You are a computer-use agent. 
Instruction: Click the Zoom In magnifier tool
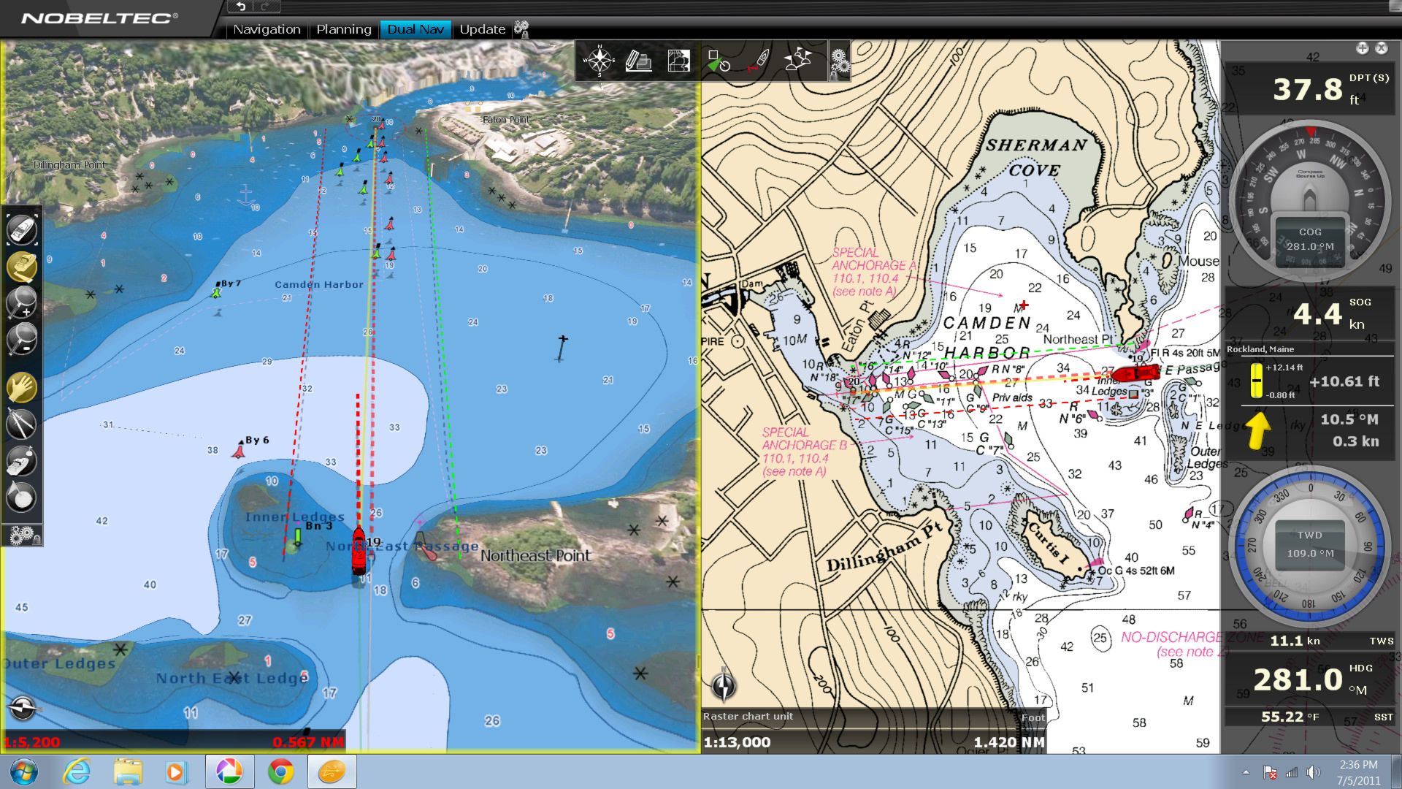coord(22,302)
